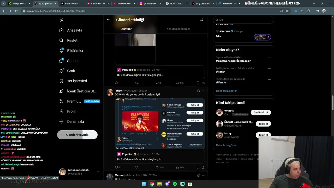Open the tab search dropdown arrow
The width and height of the screenshot is (334, 188).
pos(4,4)
